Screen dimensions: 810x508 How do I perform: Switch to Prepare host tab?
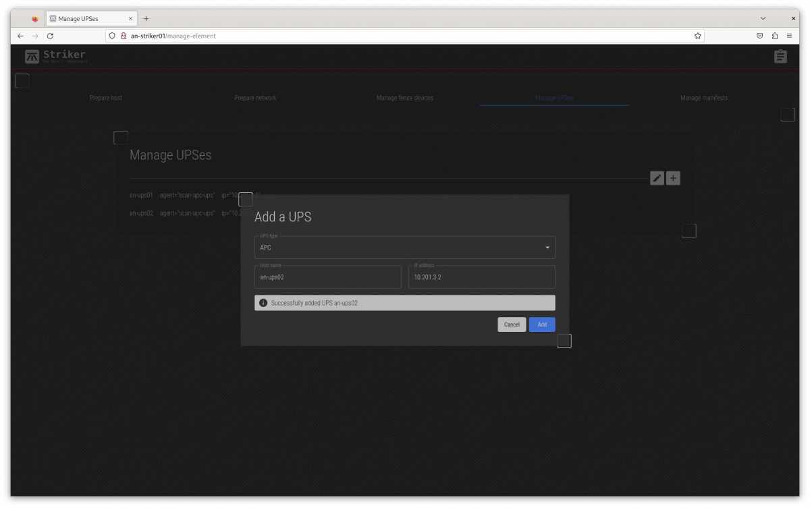(x=106, y=98)
